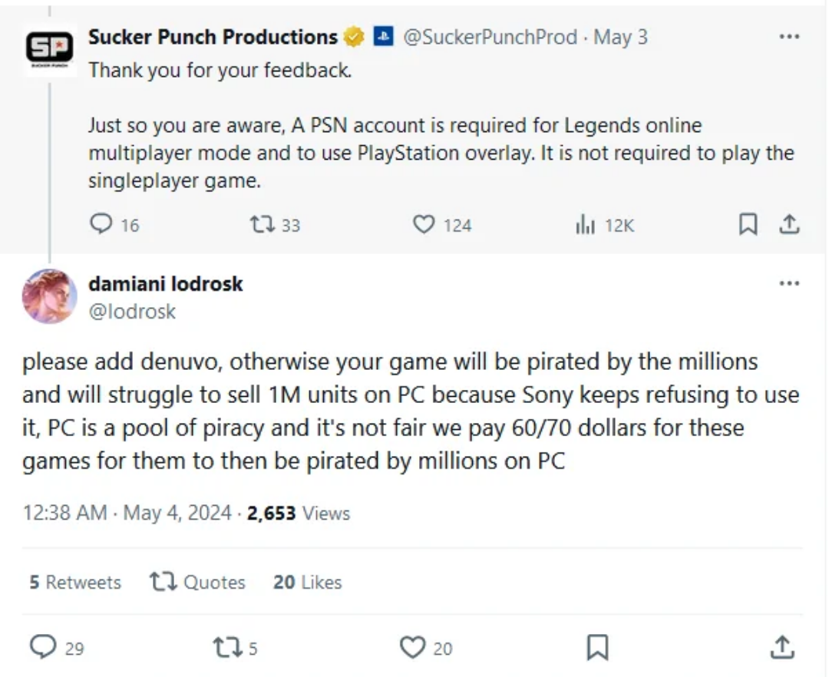Screen dimensions: 829x677
Task: Open more options for Sucker Punch tweet
Action: pos(789,36)
